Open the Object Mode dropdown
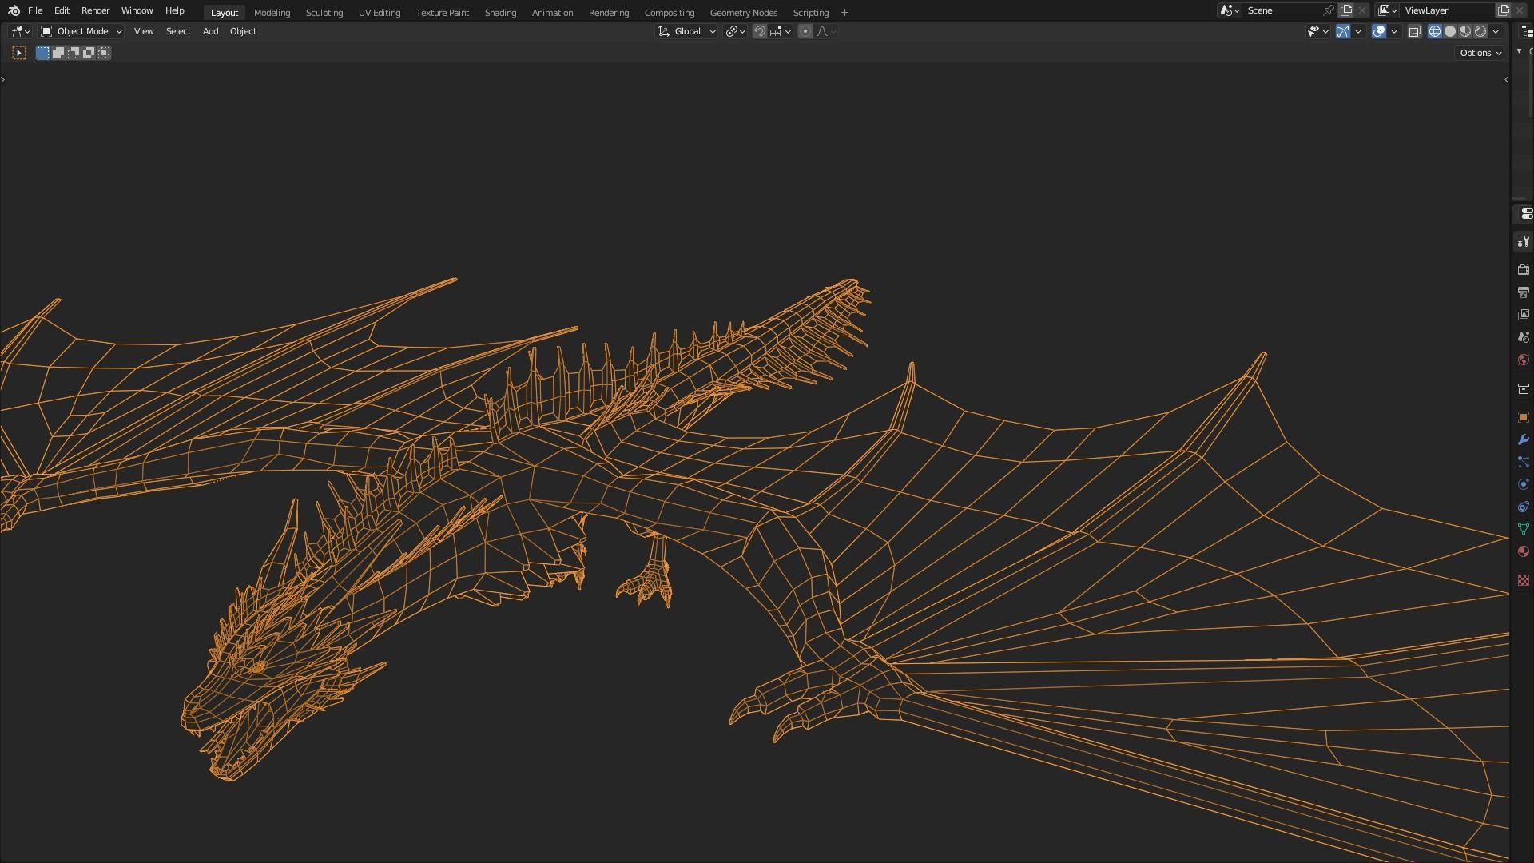Image resolution: width=1534 pixels, height=863 pixels. (81, 31)
